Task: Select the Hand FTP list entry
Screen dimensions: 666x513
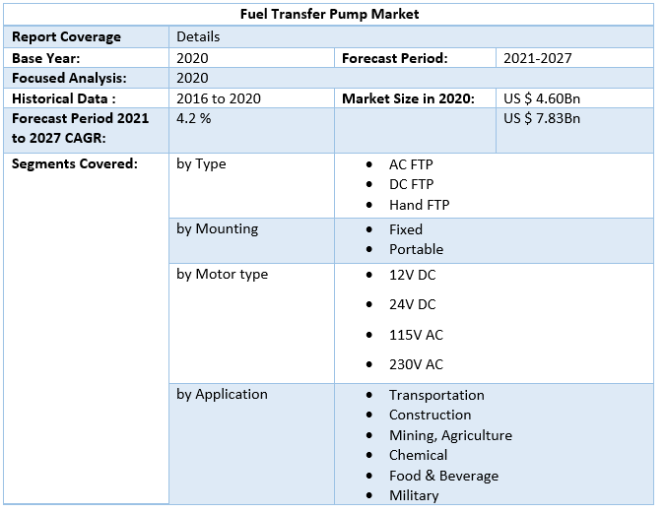Action: tap(419, 205)
